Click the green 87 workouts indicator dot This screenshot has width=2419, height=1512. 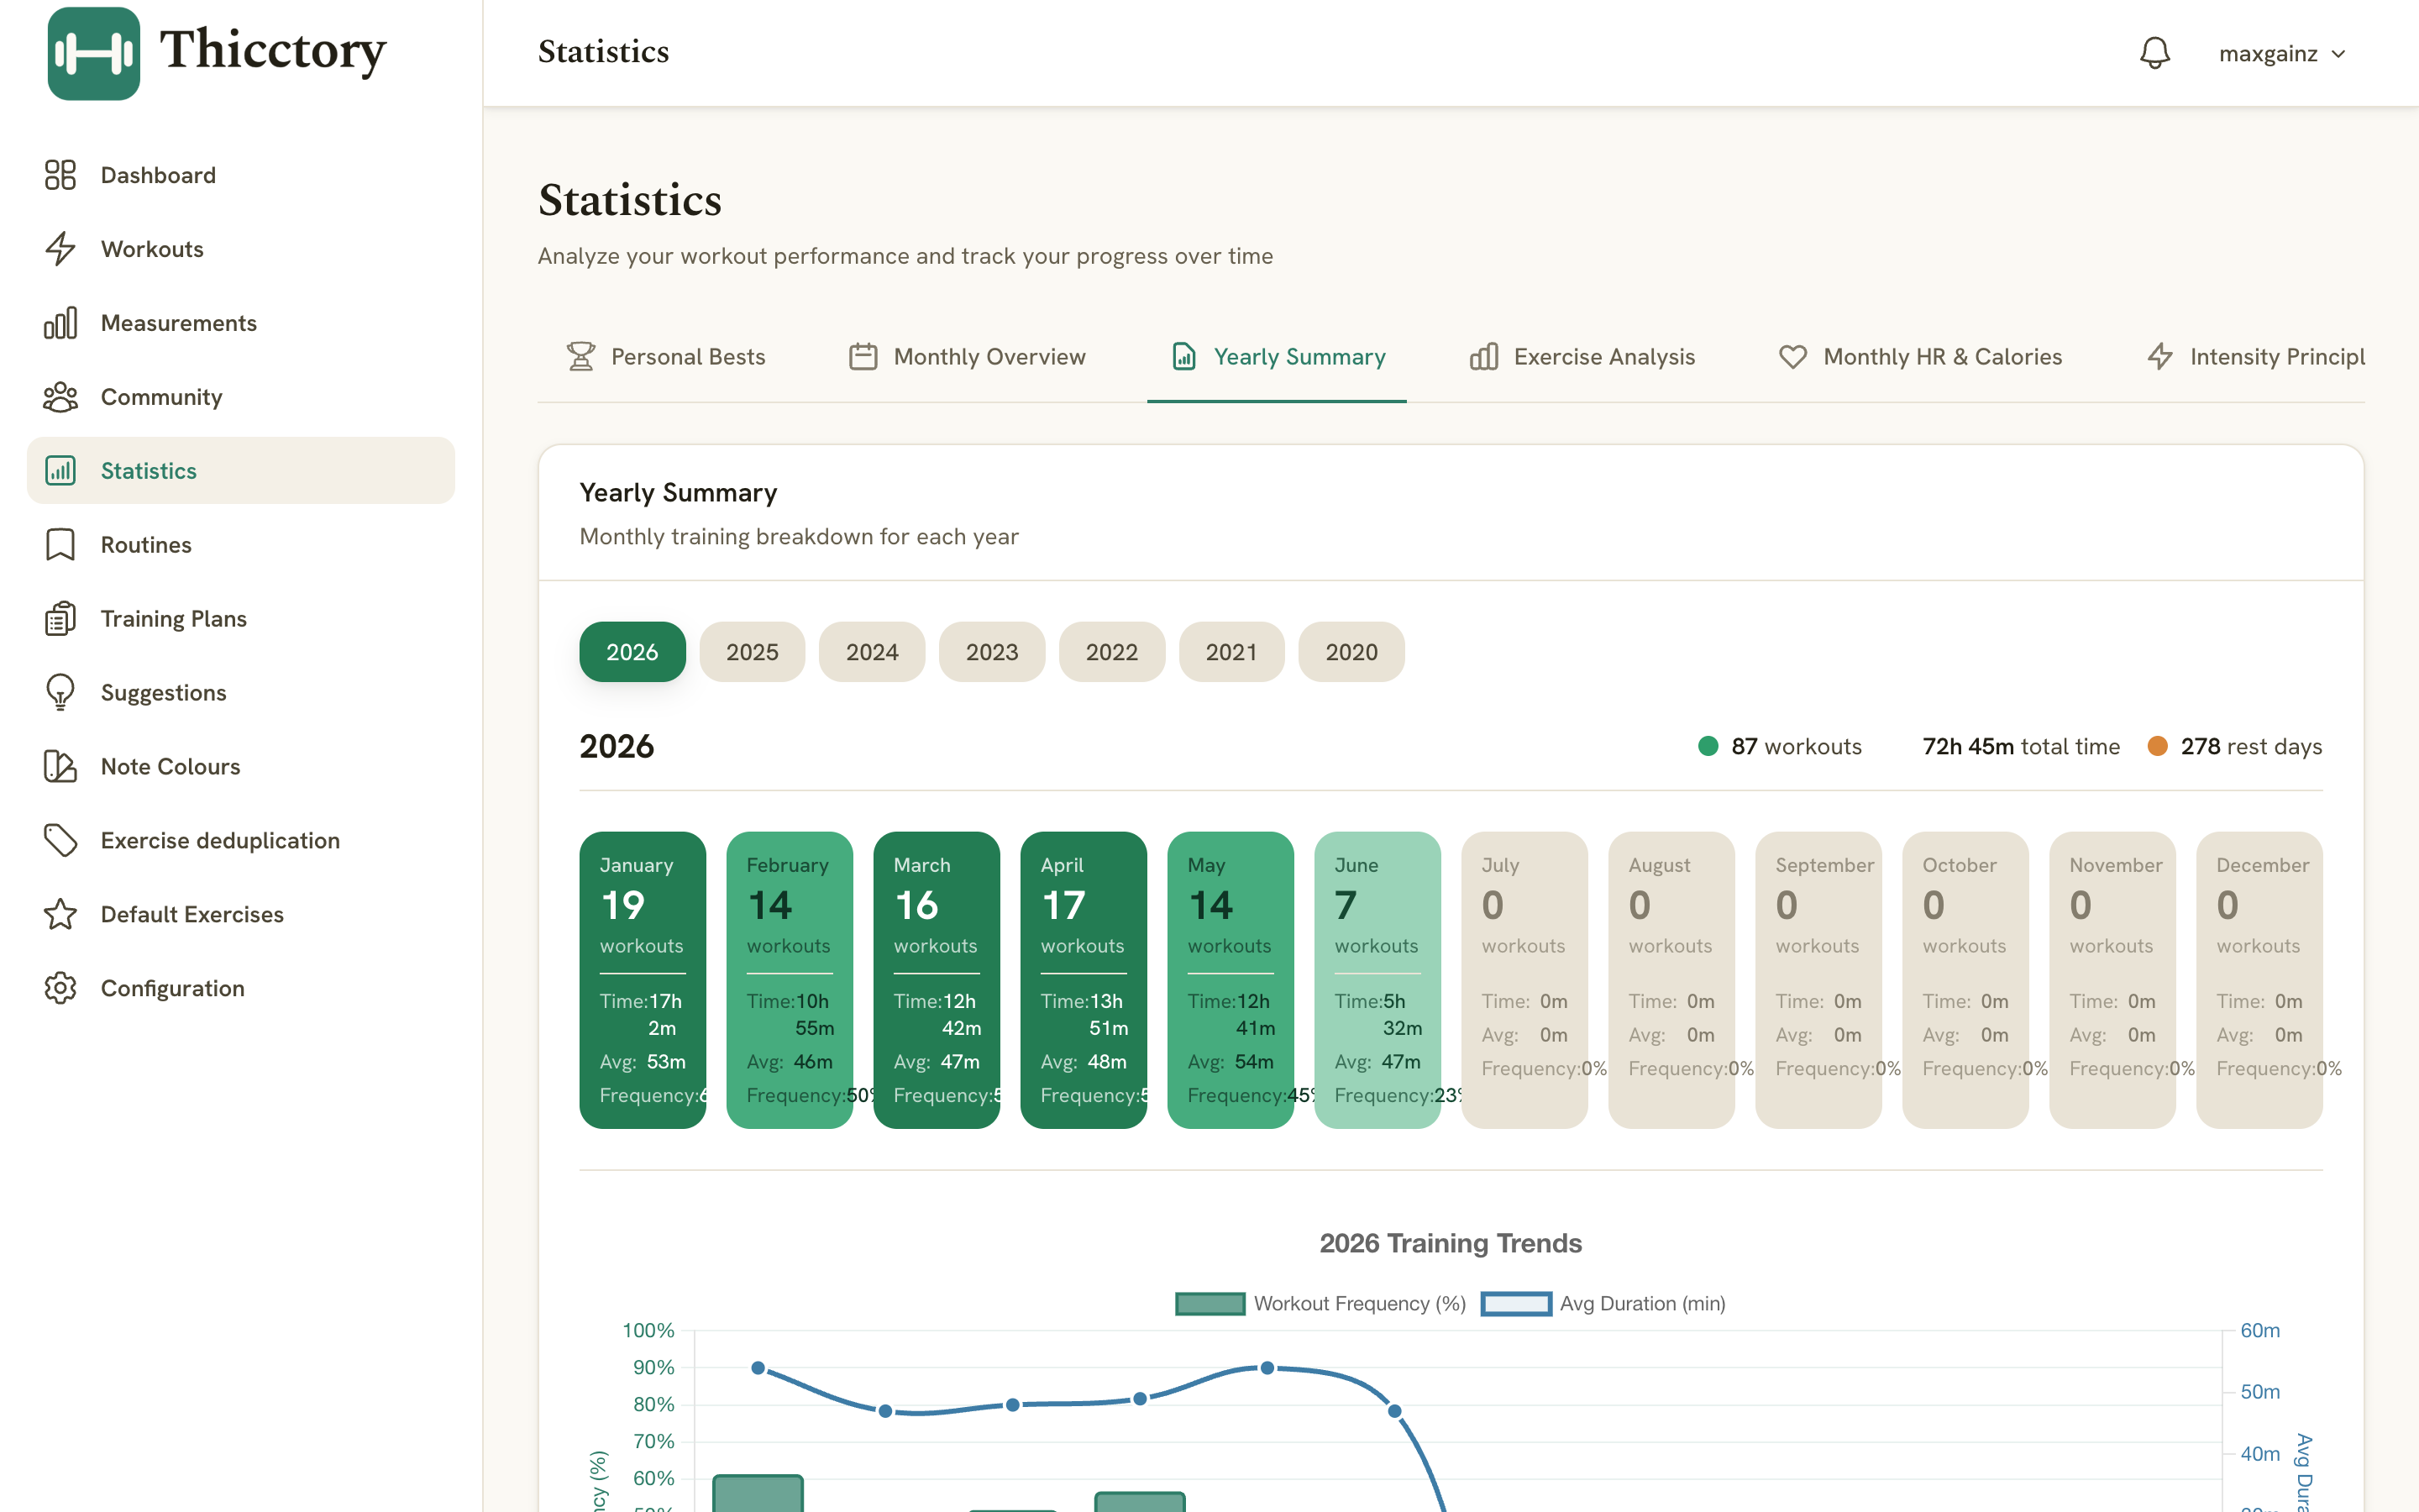coord(1708,746)
